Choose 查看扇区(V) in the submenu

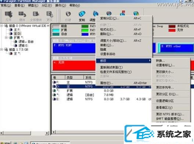pyautogui.click(x=171, y=108)
